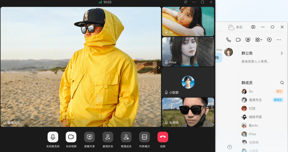Start video call in chat window
The image size is (288, 152).
point(238,40)
